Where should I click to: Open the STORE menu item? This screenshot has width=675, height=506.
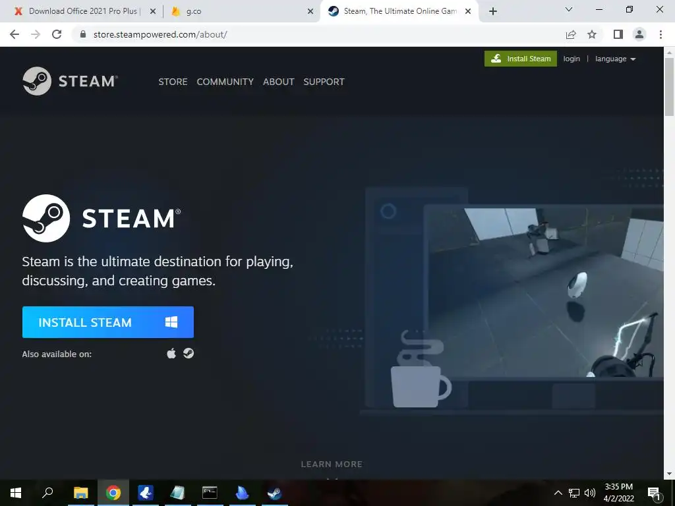pyautogui.click(x=173, y=82)
